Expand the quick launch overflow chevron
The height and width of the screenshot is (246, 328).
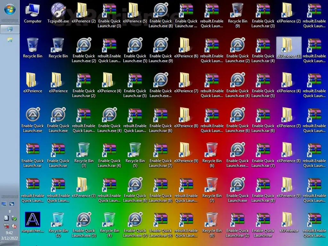click(x=10, y=211)
